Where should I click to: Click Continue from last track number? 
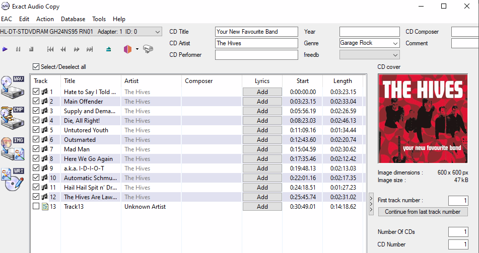423,212
